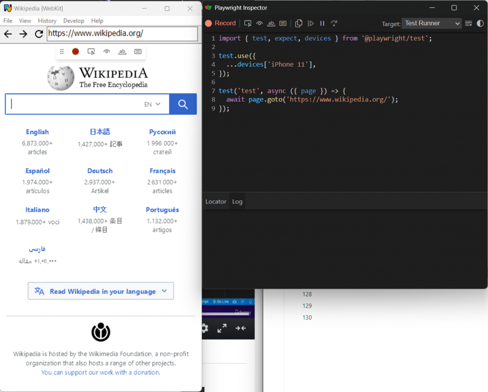Image resolution: width=488 pixels, height=392 pixels.
Task: Grab the overlay toolbar drag handle
Action: [x=62, y=51]
